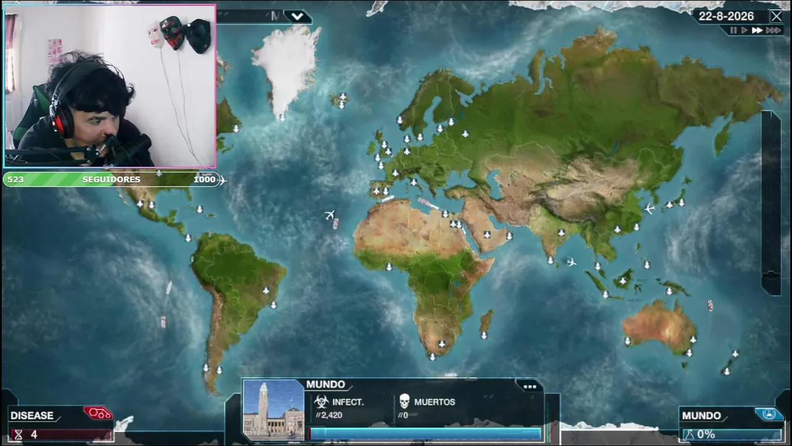Set game speed to triple fast-forward
This screenshot has width=792, height=446.
pyautogui.click(x=773, y=30)
